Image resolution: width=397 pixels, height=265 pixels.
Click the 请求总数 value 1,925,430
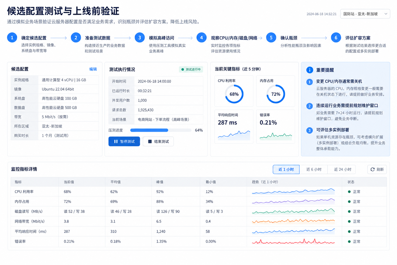coord(146,110)
